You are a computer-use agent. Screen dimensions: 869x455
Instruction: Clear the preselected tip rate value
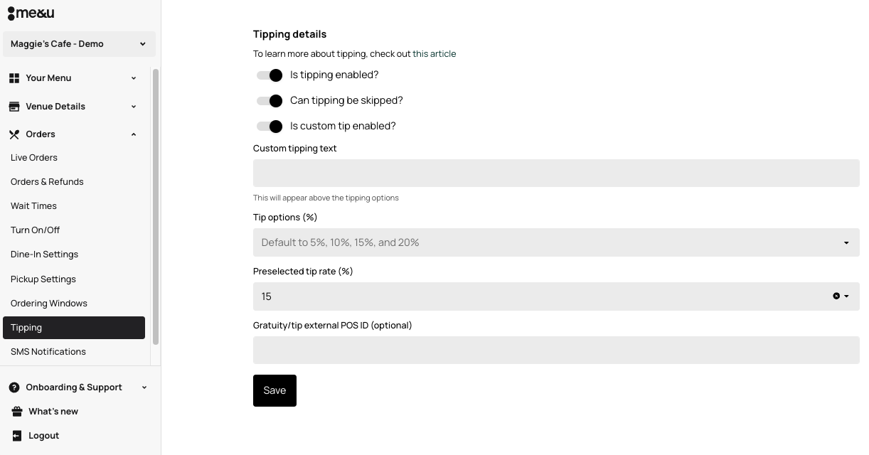click(x=836, y=296)
